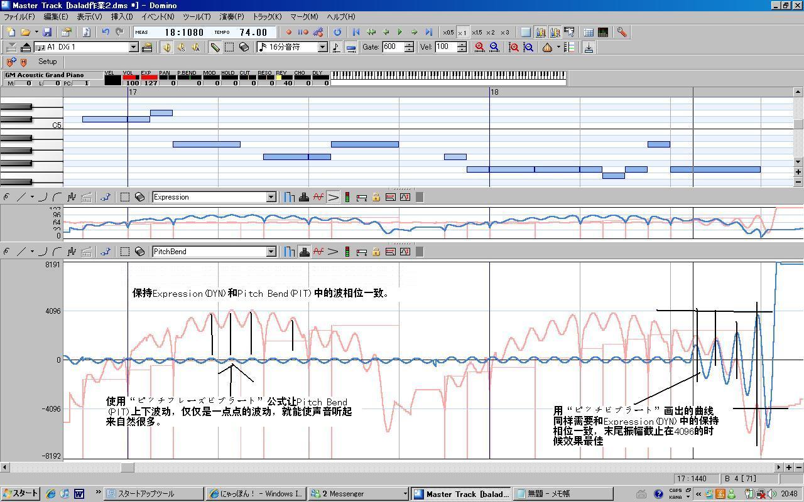Toggle the red sine wave icon in Expression pane
This screenshot has height=502, width=804.
coord(318,197)
